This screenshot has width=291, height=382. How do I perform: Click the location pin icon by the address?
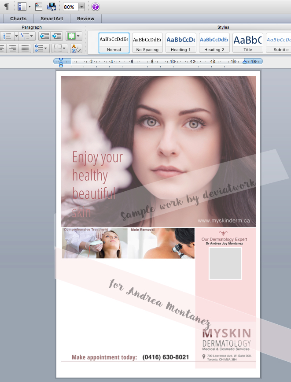click(204, 356)
